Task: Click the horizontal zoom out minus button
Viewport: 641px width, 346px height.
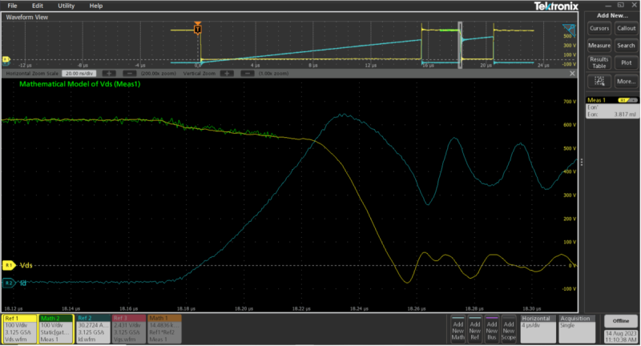Action: (127, 72)
